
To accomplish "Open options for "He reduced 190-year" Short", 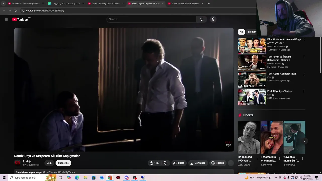I will tap(257, 158).
